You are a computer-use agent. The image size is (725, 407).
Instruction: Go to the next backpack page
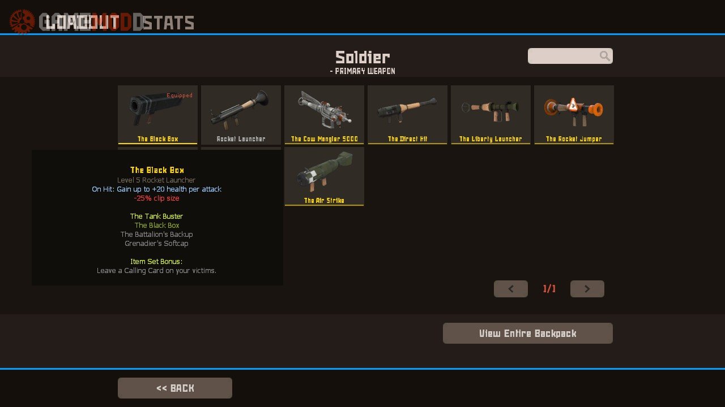pos(587,289)
